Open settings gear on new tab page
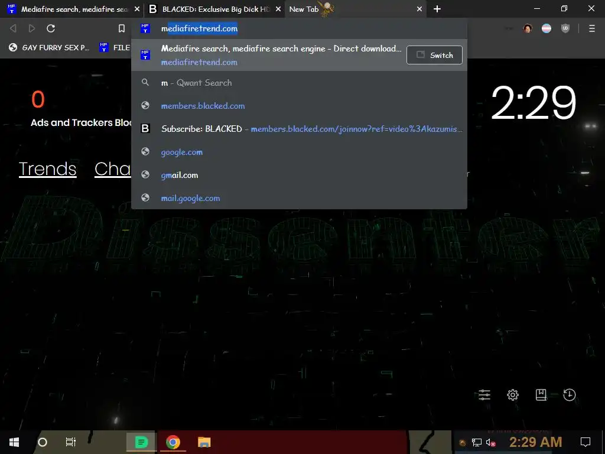The width and height of the screenshot is (605, 454). pyautogui.click(x=513, y=394)
